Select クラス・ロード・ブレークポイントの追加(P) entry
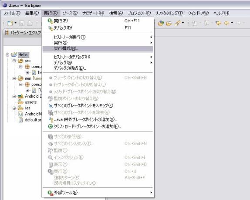 (x=98, y=126)
